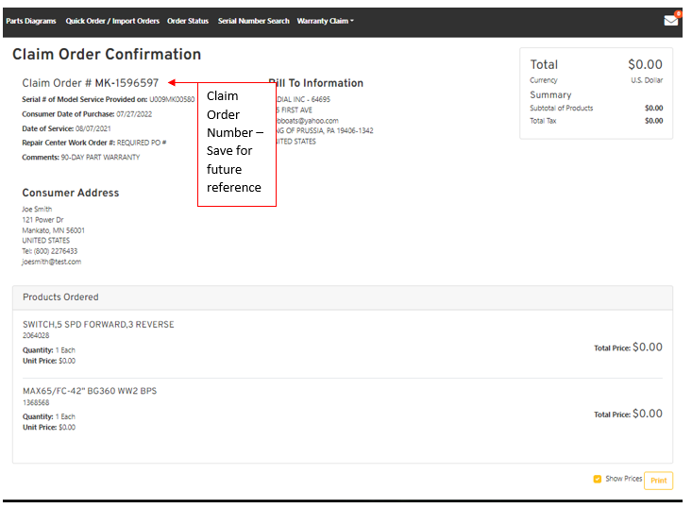Viewport: 692px width, 508px height.
Task: Click product MAX65/FC-42" BG360 WW2 BPS
Action: (90, 391)
